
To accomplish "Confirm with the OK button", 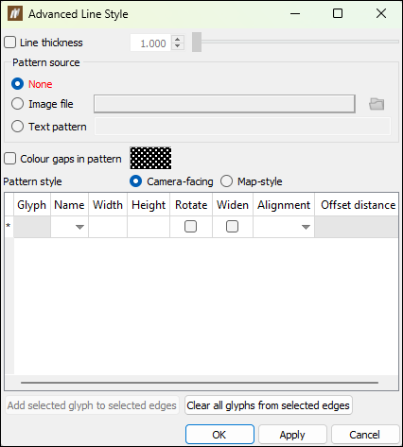I will pos(219,435).
